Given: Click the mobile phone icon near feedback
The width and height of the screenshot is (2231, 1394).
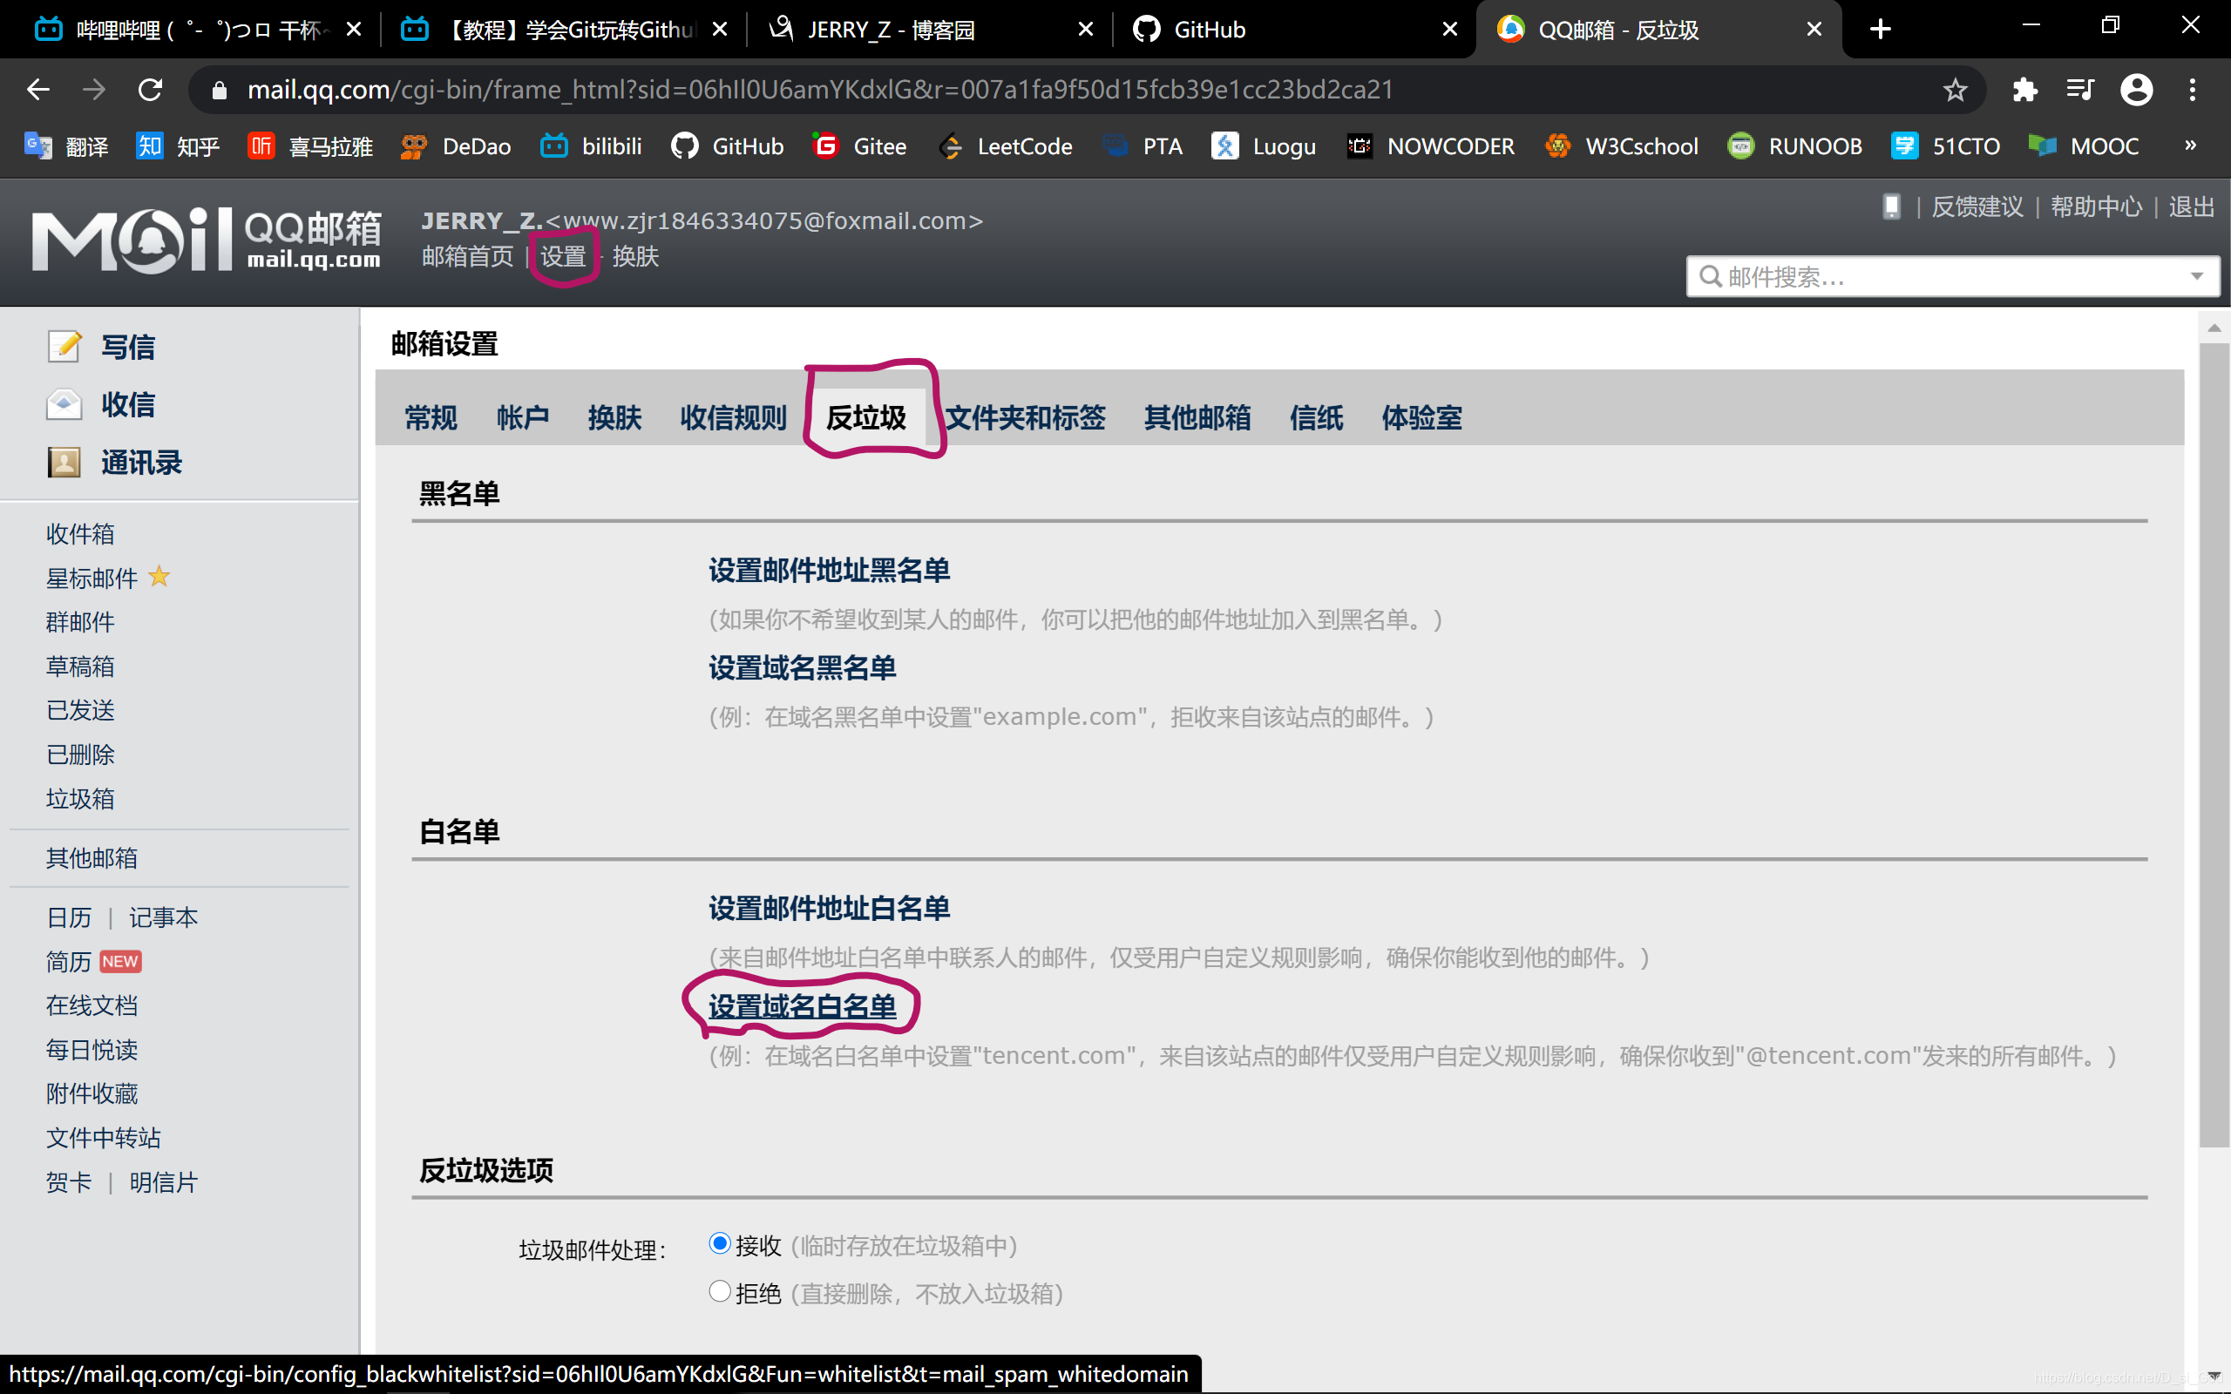Looking at the screenshot, I should [1891, 206].
